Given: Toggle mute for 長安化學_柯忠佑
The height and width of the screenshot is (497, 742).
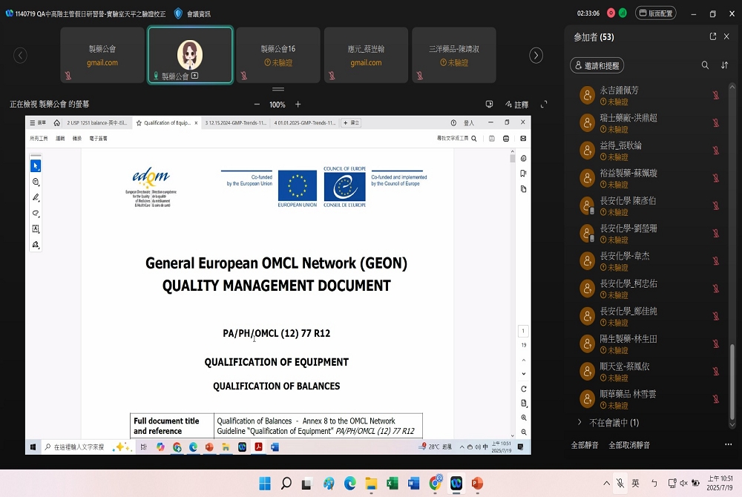Looking at the screenshot, I should 716,289.
